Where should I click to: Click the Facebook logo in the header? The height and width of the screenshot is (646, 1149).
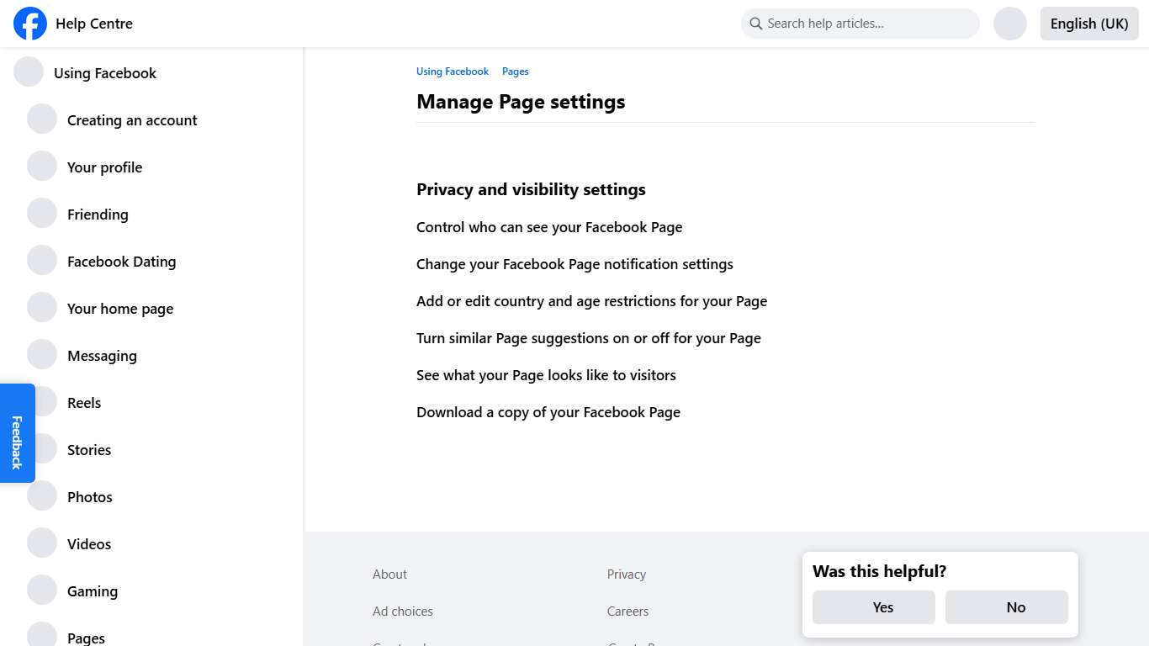pos(29,24)
